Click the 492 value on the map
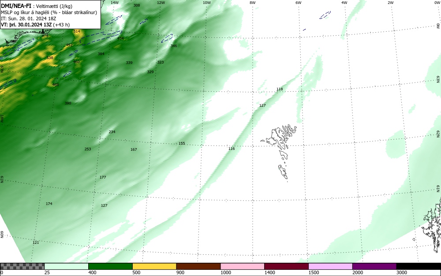The height and width of the screenshot is (276, 441). (69, 45)
